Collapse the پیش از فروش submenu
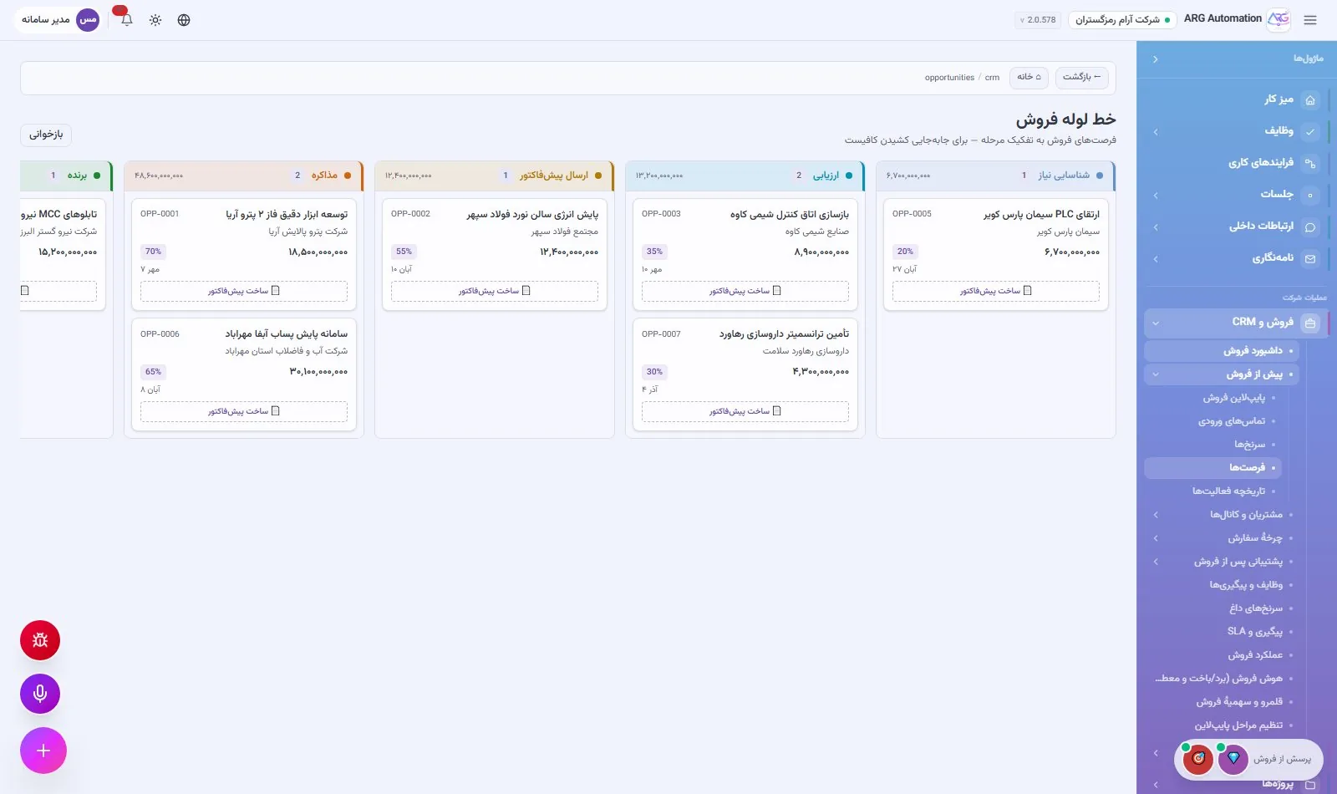 tap(1155, 374)
